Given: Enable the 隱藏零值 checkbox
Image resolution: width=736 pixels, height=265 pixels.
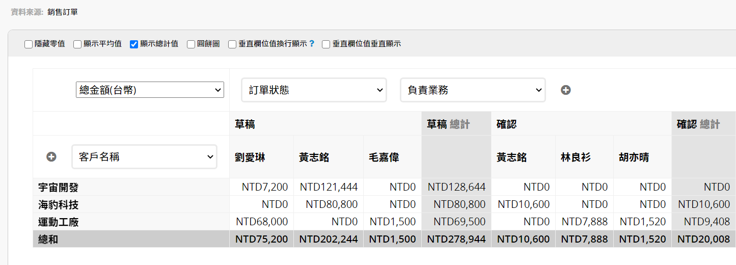Looking at the screenshot, I should tap(29, 44).
